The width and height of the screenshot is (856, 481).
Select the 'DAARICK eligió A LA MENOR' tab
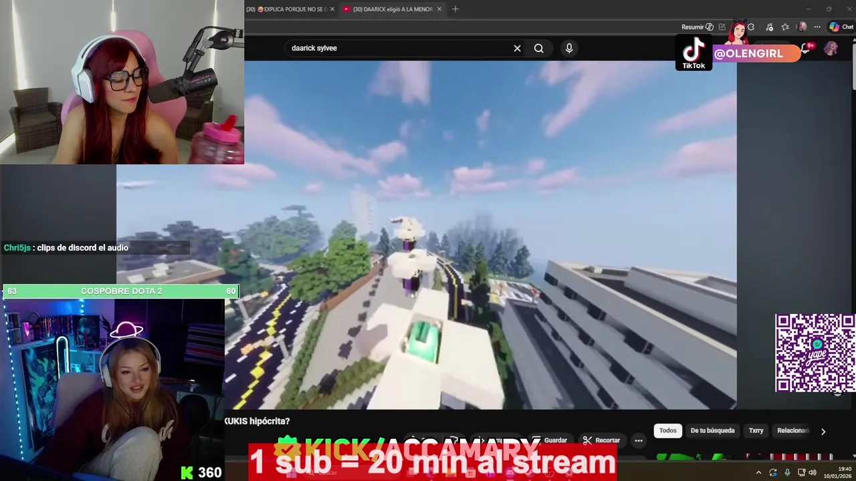[391, 9]
